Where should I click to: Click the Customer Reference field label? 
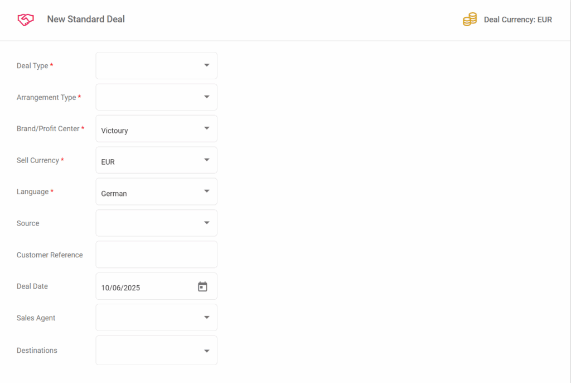[x=50, y=255]
